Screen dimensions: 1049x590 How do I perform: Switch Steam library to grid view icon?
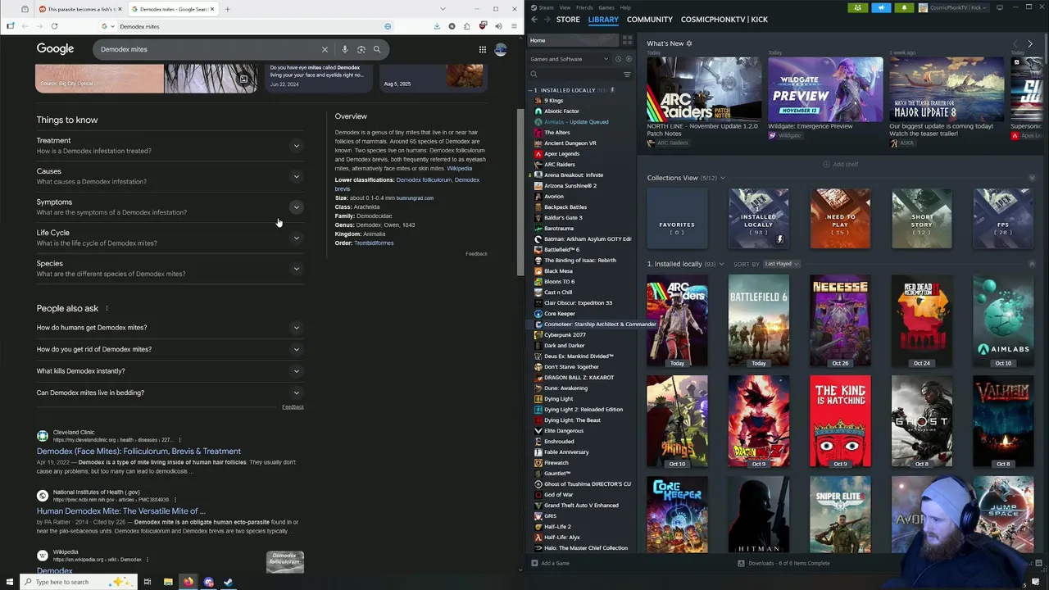coord(627,40)
